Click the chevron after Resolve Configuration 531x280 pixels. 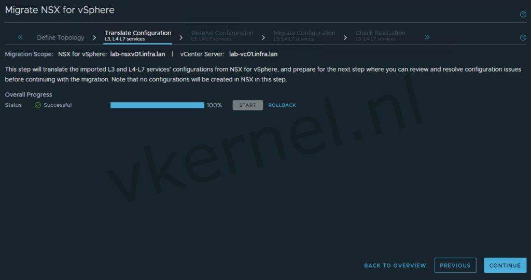pyautogui.click(x=263, y=37)
